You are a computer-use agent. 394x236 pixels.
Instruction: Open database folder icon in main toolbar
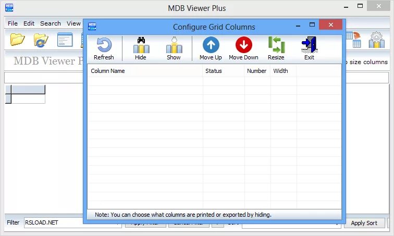(17, 40)
